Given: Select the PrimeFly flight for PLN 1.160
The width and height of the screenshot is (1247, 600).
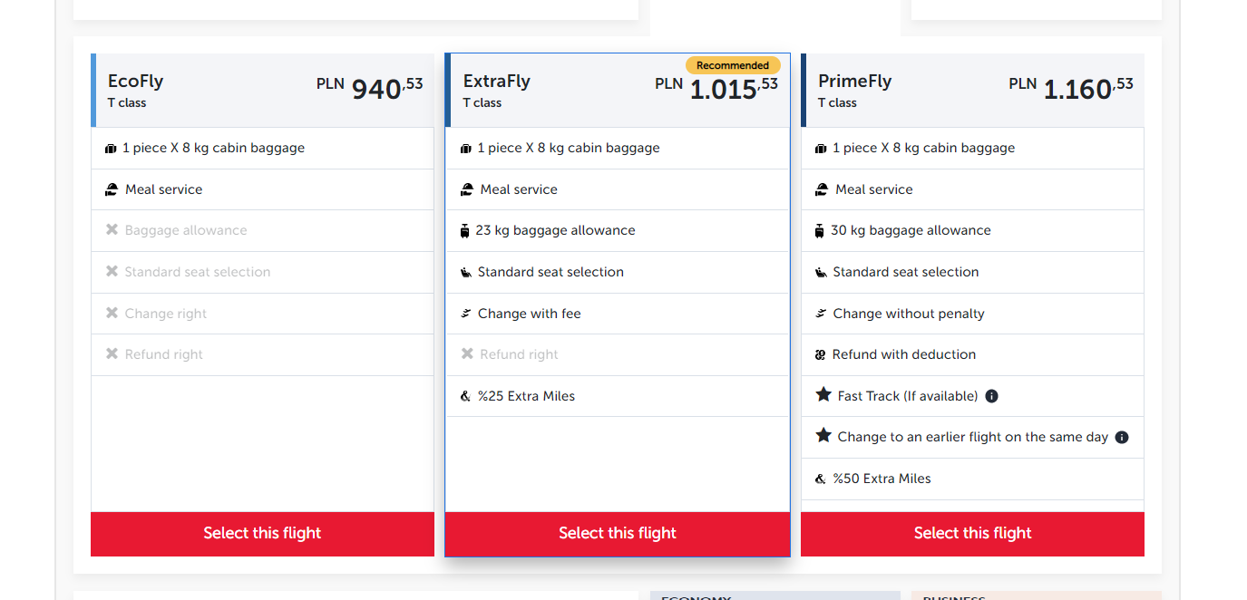Looking at the screenshot, I should pos(972,533).
